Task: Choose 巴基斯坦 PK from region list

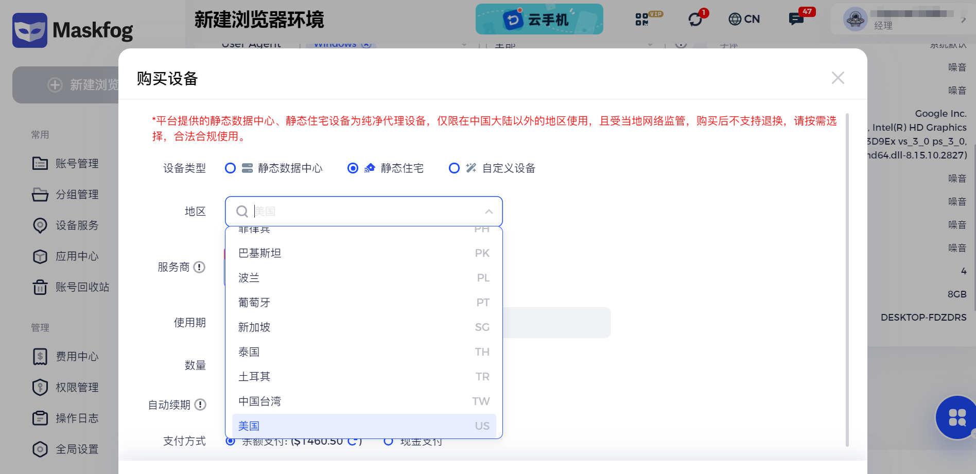Action: [x=364, y=253]
